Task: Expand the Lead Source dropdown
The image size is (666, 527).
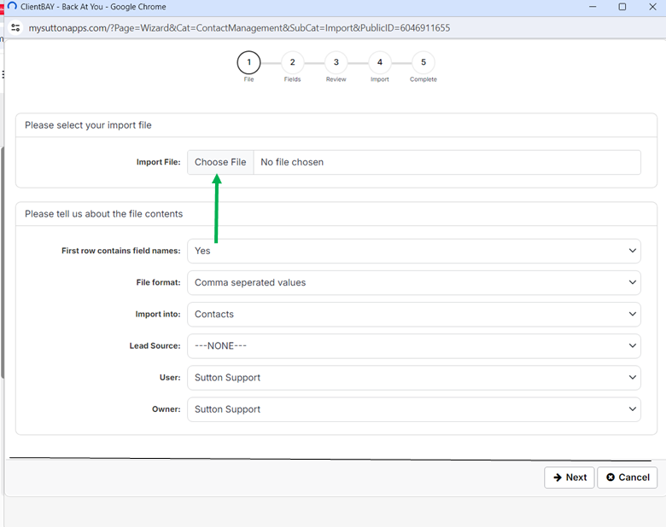Action: point(413,345)
